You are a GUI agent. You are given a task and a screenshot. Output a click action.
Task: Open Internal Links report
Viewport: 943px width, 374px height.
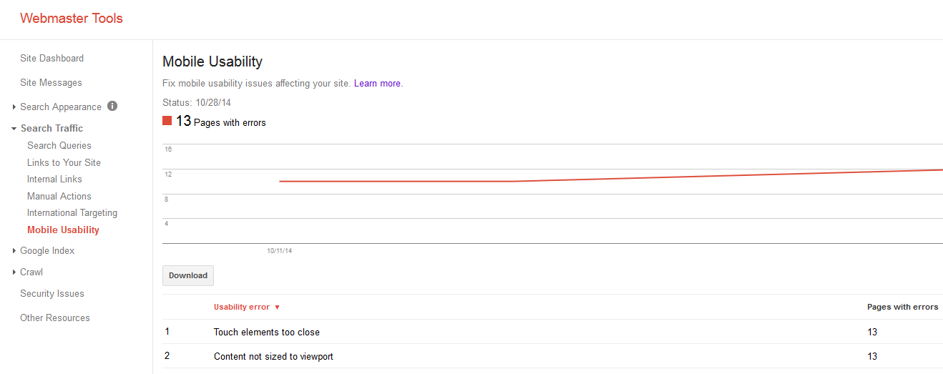click(x=54, y=179)
